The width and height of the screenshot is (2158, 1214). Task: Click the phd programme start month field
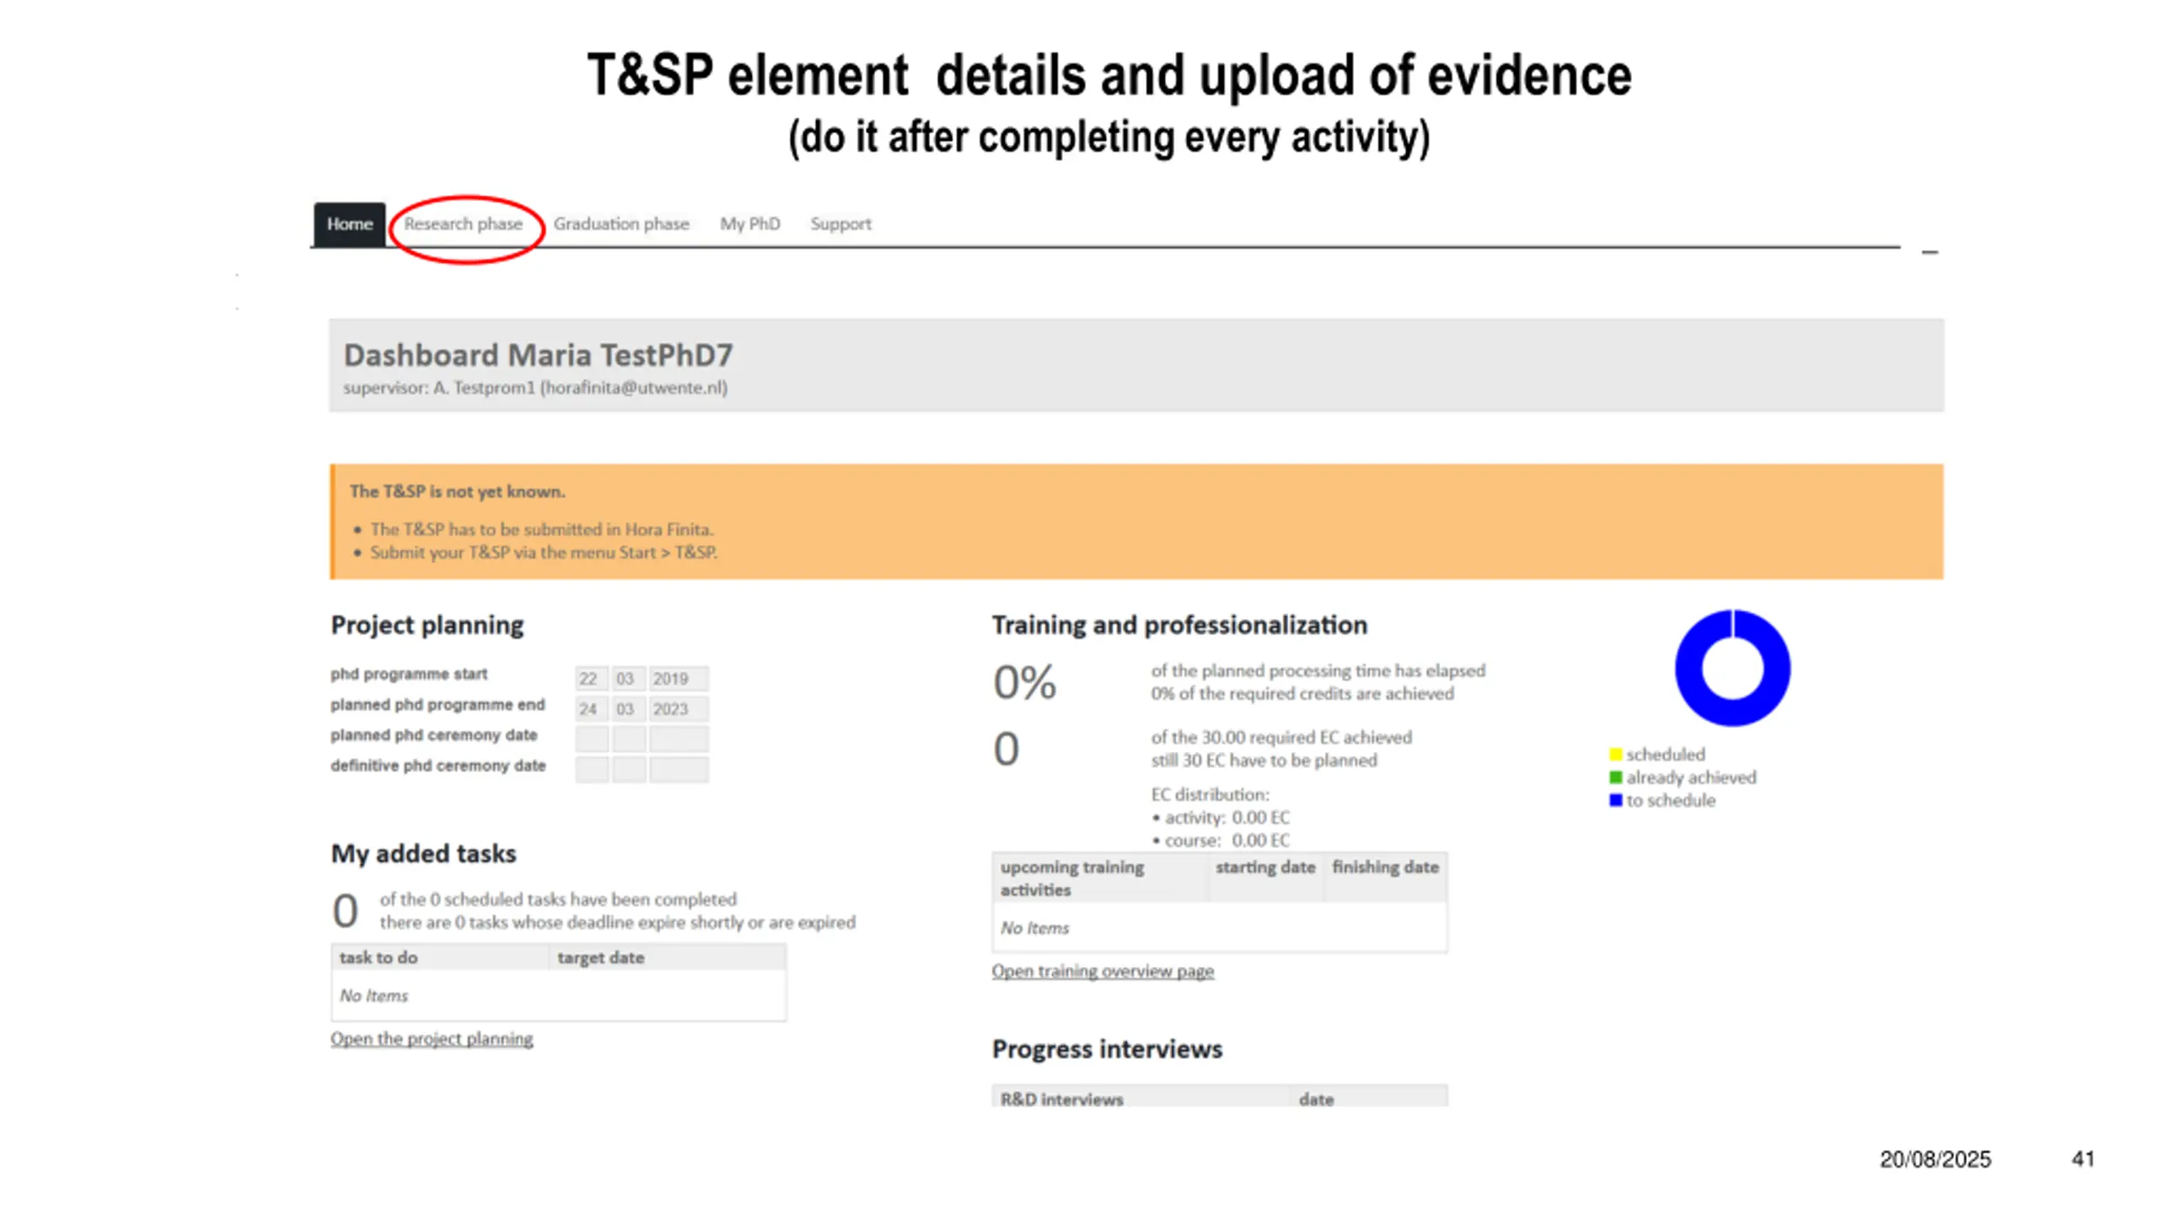(x=629, y=679)
